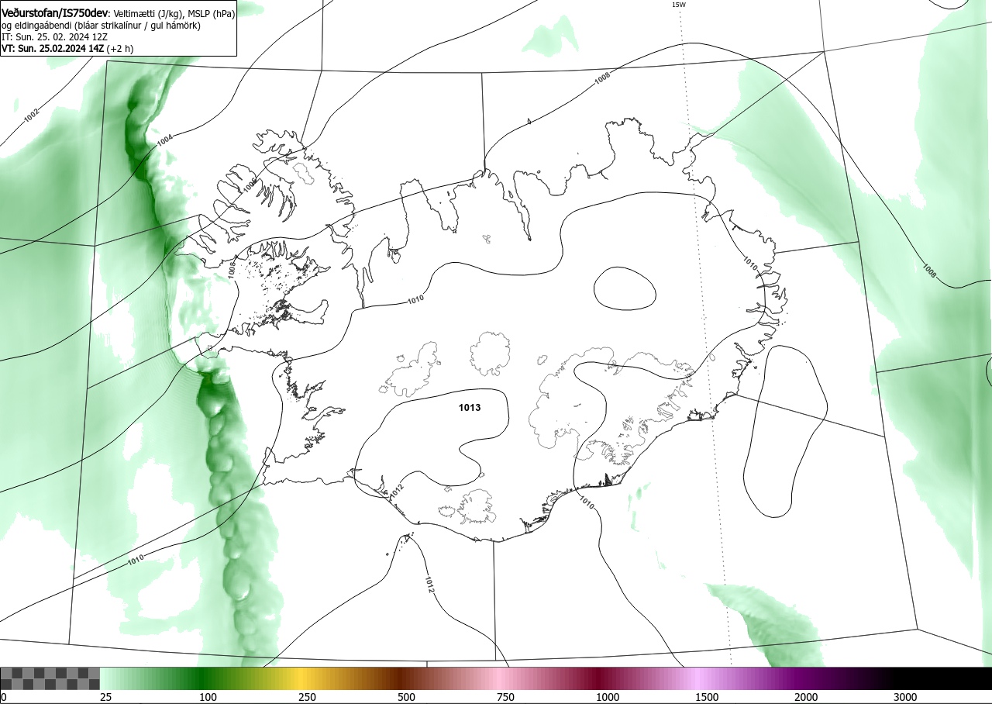Viewport: 992px width, 704px height.
Task: Click the 'og eldingaábendi' legend description line
Action: coord(101,26)
